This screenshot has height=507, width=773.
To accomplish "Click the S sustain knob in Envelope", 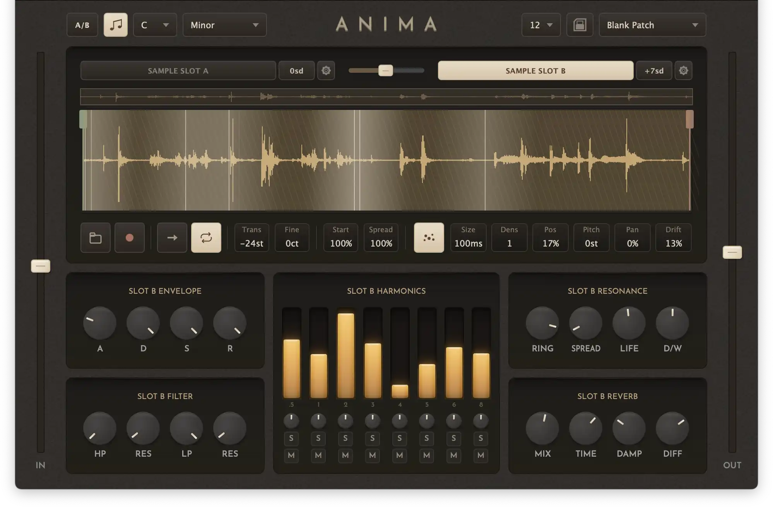I will coord(186,323).
